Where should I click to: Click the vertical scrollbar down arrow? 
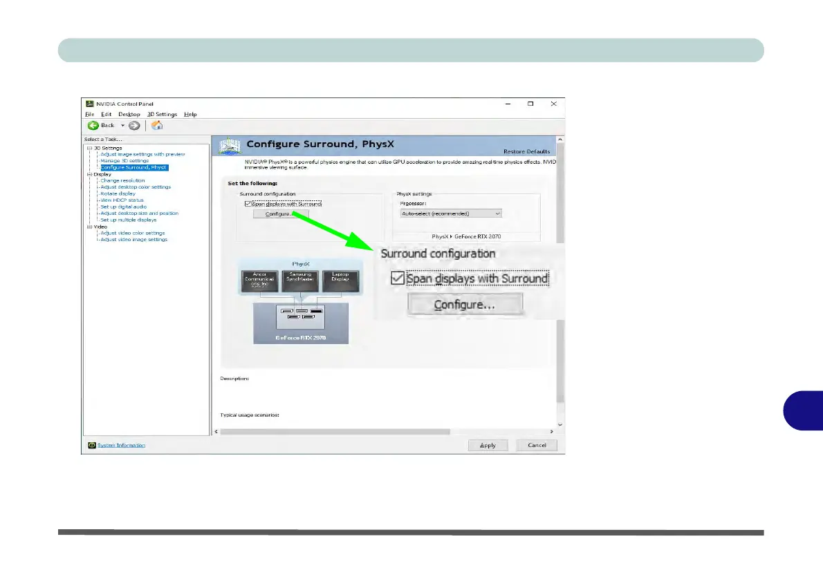560,425
